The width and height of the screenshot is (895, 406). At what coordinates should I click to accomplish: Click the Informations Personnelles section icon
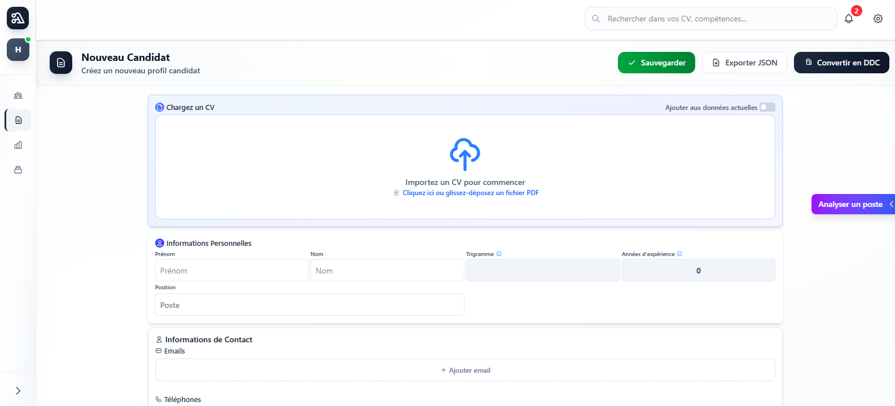[x=160, y=243]
